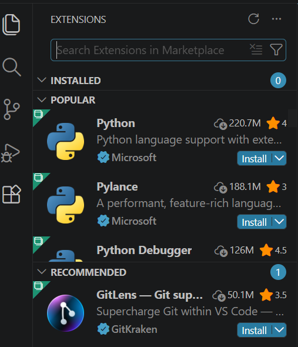The width and height of the screenshot is (298, 347).
Task: Click the Pylance rating star
Action: pos(273,187)
